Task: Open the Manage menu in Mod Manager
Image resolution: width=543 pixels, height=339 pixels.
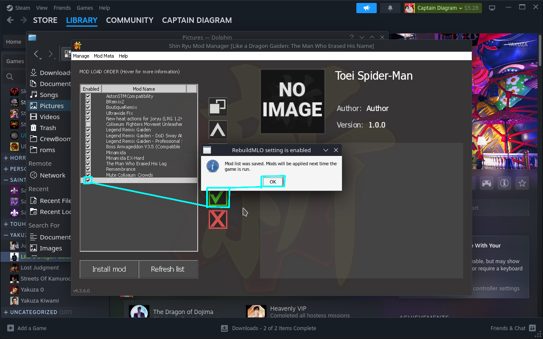Action: coord(81,56)
